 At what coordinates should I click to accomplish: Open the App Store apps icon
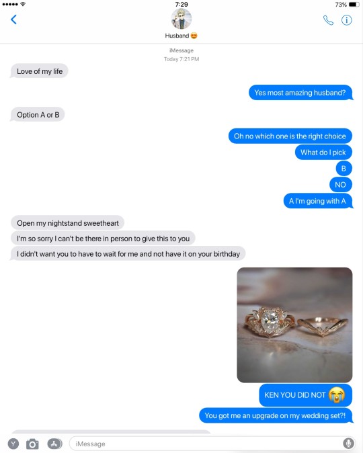(x=54, y=444)
